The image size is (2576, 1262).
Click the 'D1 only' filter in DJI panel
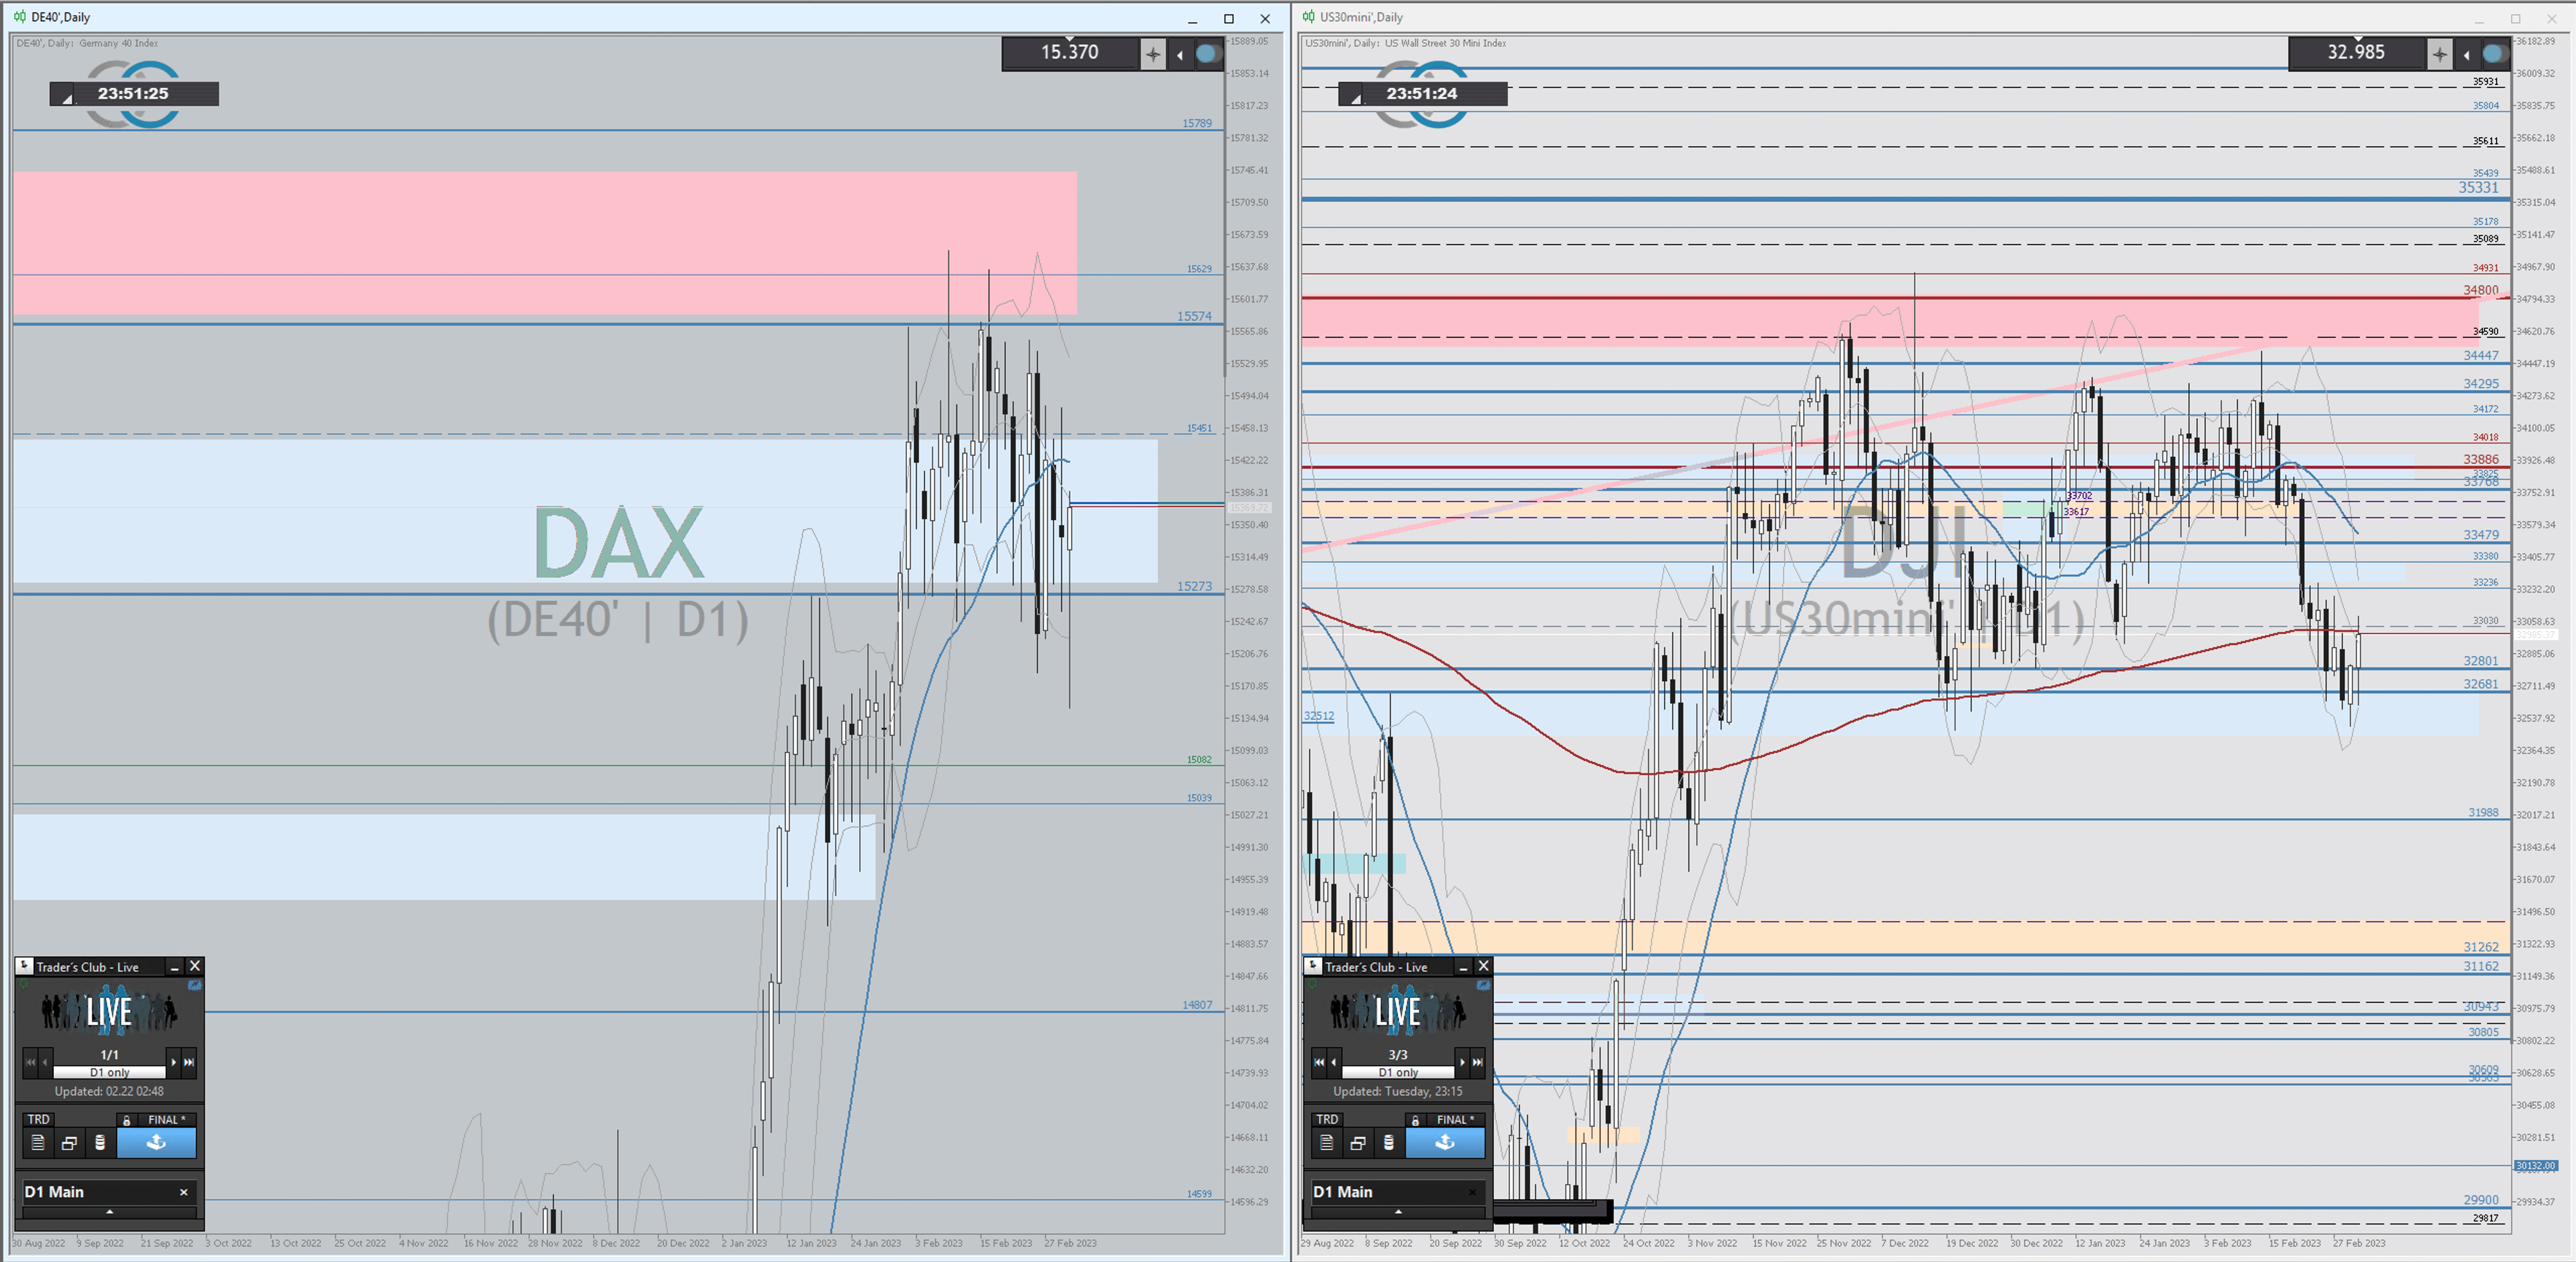[x=1398, y=1072]
